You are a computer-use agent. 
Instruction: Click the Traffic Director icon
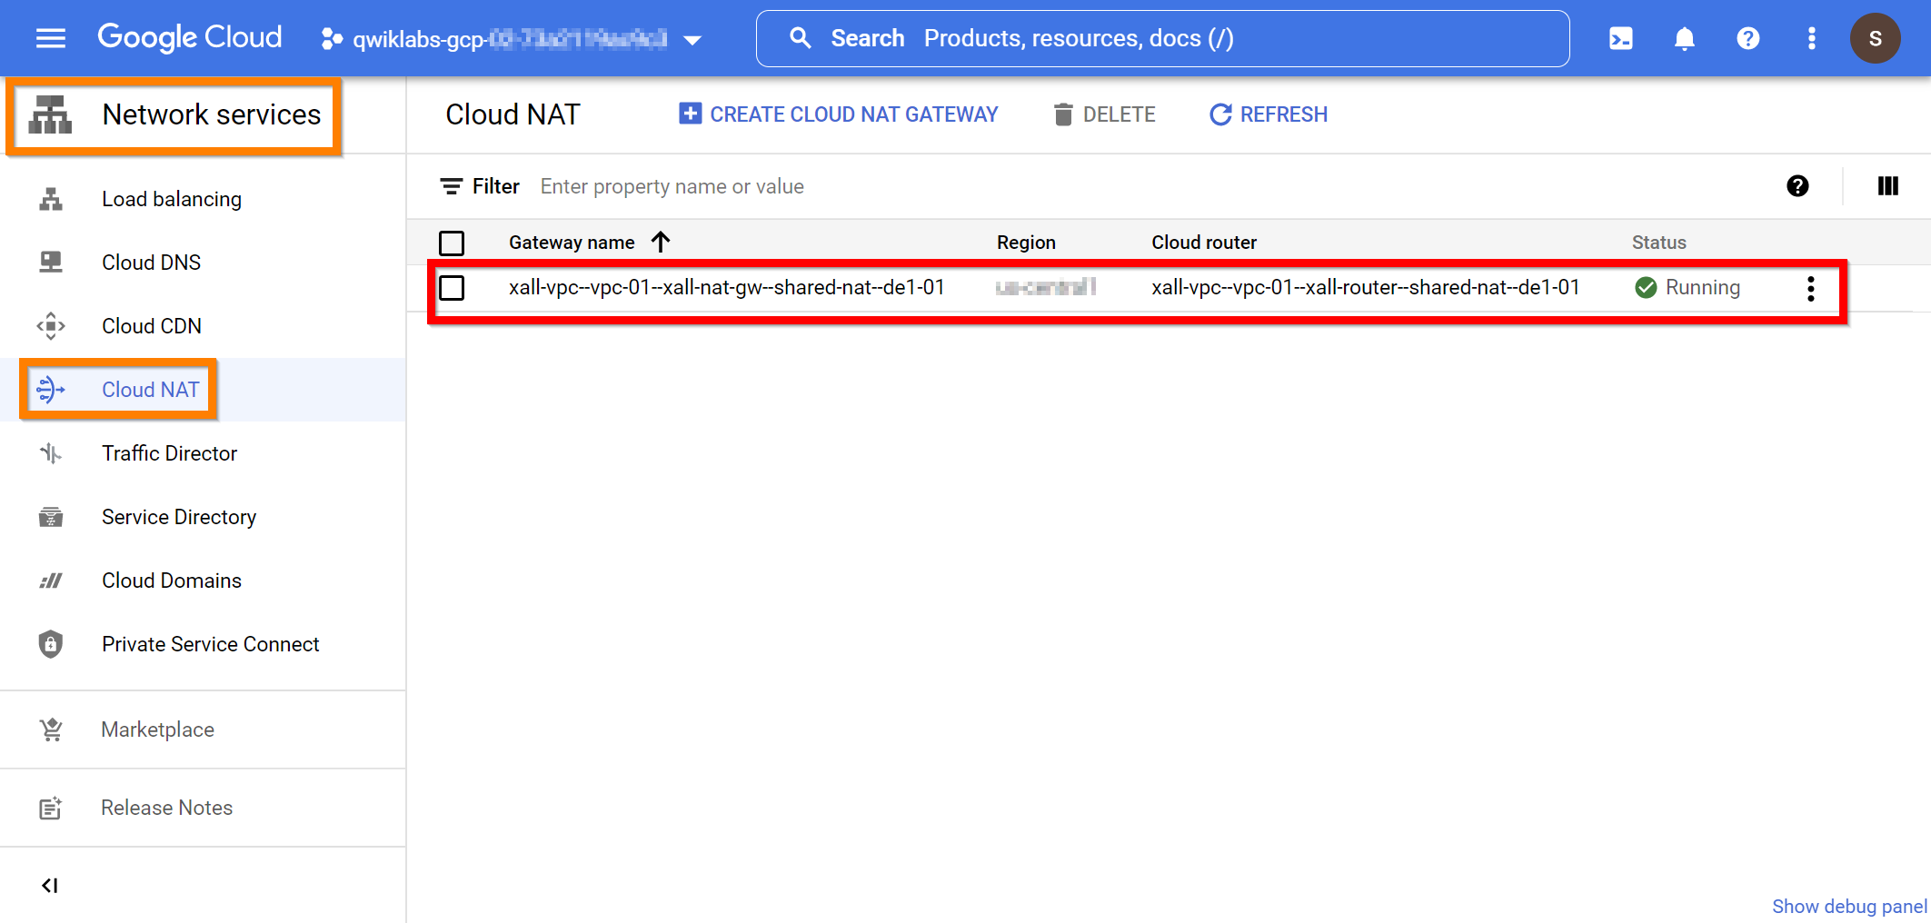51,453
